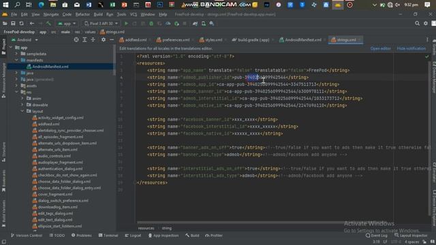Click Sync Project with Gradle Files icon
Image resolution: width=436 pixels, height=245 pixels.
click(196, 24)
